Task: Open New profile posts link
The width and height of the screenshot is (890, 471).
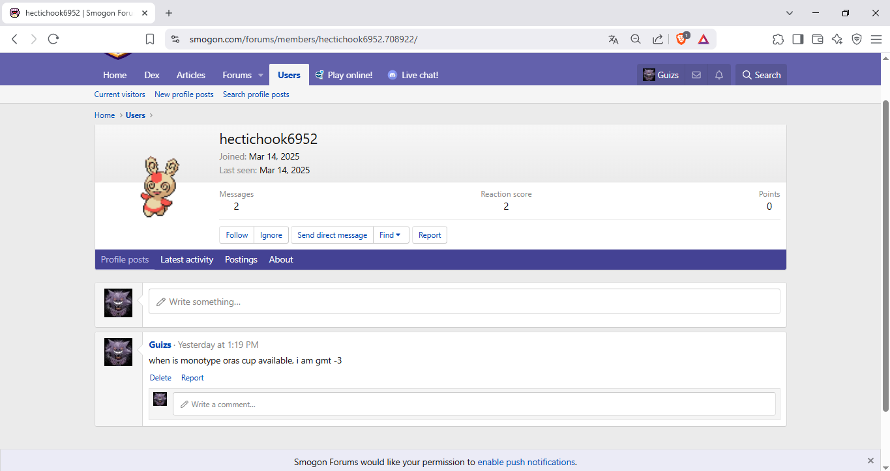Action: pyautogui.click(x=184, y=94)
